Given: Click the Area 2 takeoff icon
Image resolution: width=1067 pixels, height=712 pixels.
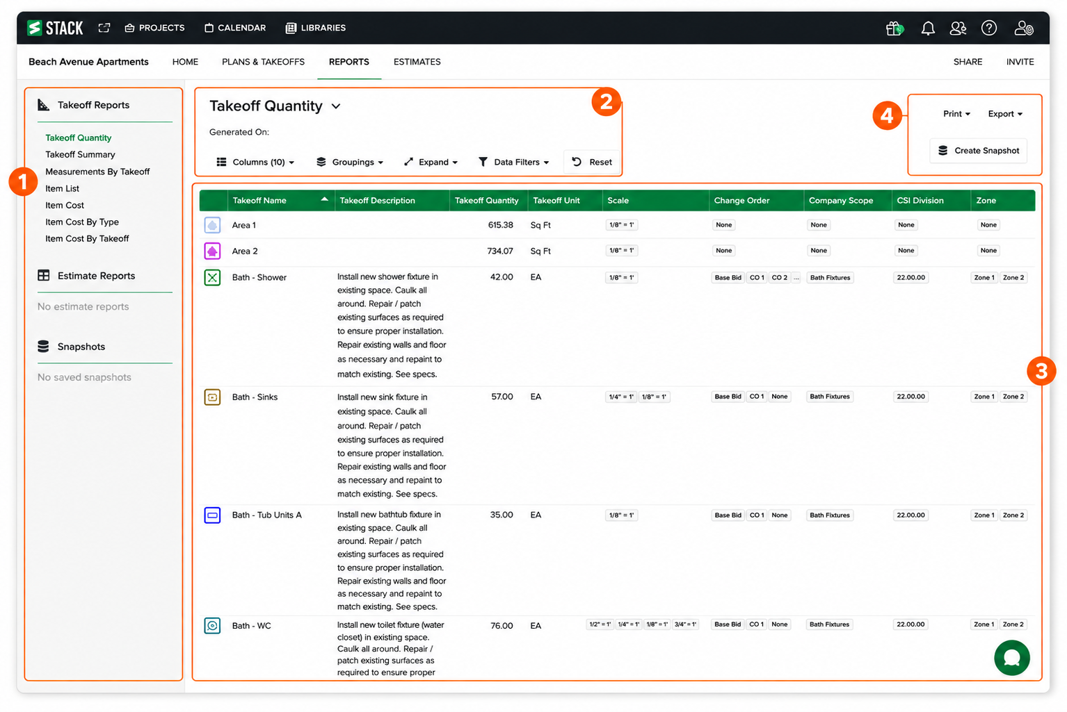Looking at the screenshot, I should pyautogui.click(x=212, y=251).
